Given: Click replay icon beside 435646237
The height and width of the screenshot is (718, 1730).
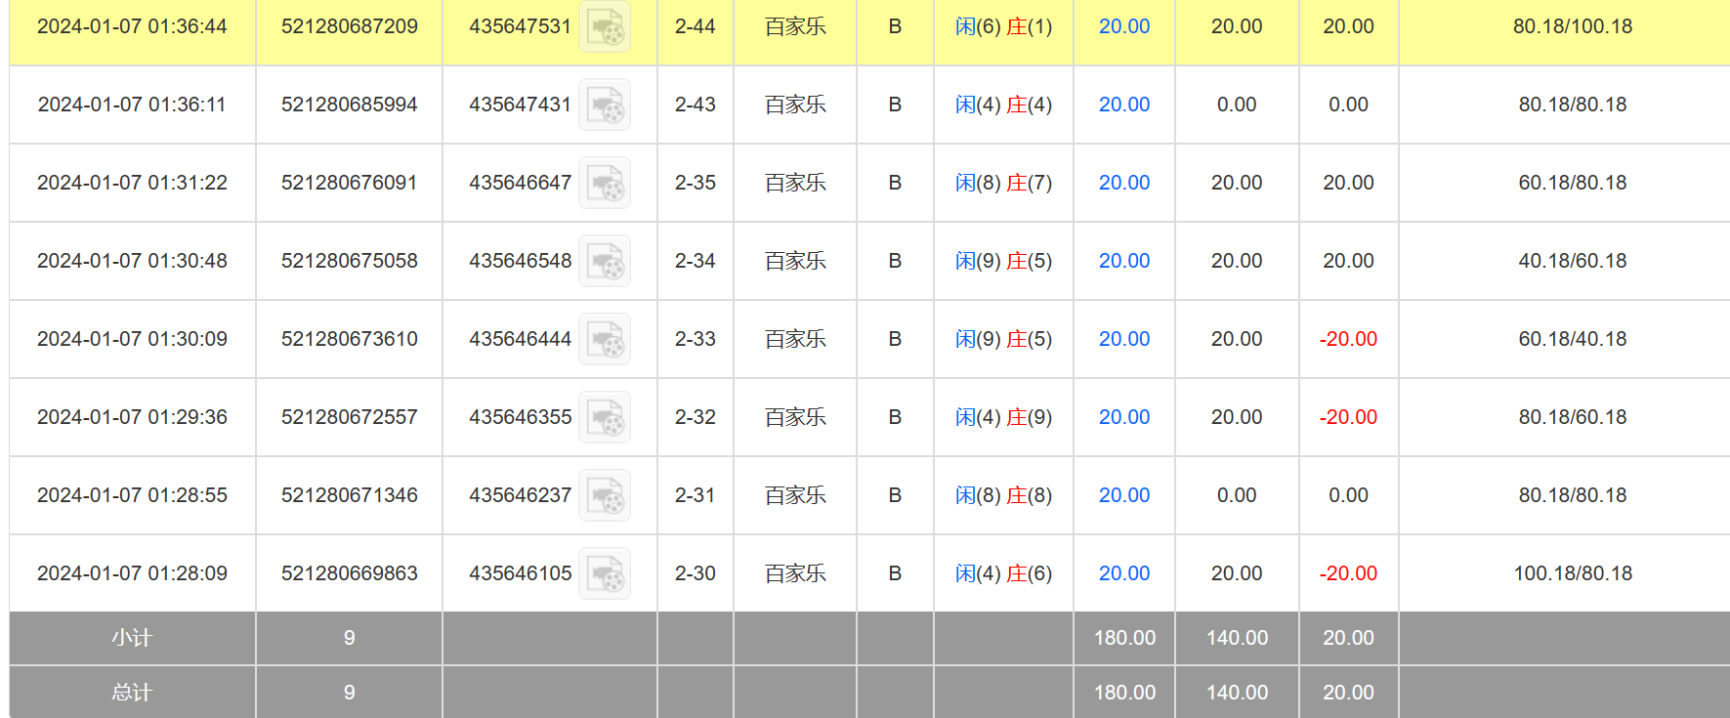Looking at the screenshot, I should pyautogui.click(x=605, y=496).
